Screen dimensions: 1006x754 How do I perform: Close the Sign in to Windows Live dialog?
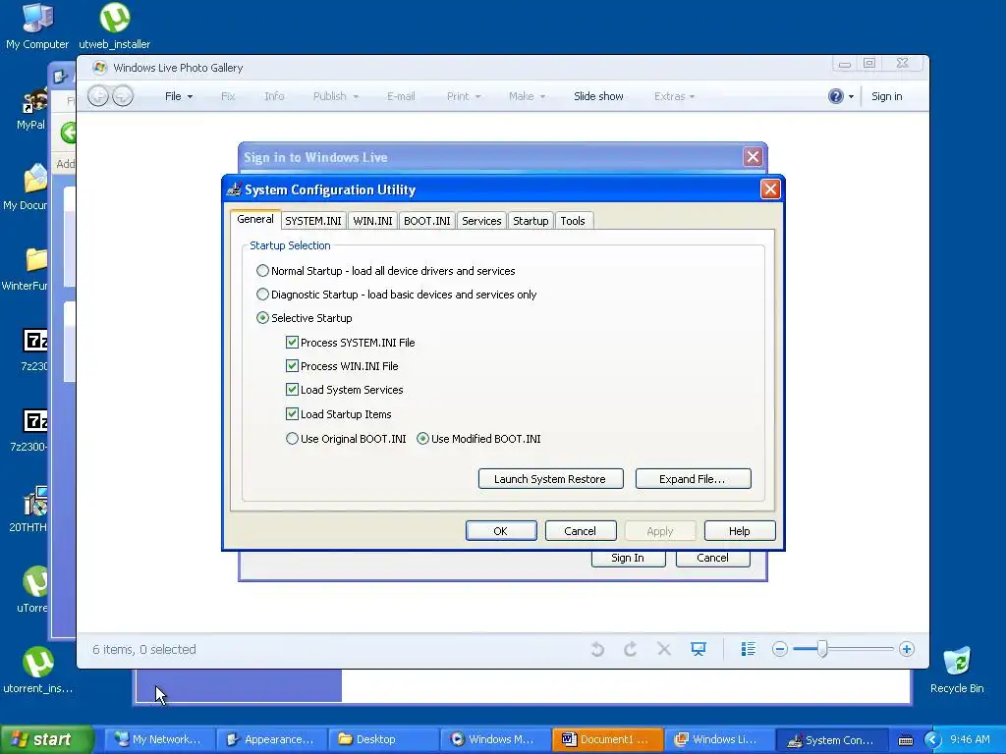(753, 156)
